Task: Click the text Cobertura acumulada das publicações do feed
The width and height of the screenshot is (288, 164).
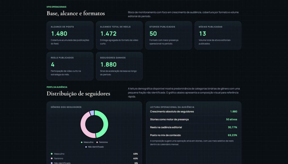Action: (70, 42)
